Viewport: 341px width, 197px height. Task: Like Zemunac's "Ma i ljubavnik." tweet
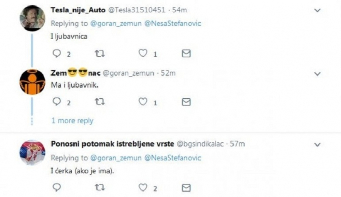click(x=143, y=102)
